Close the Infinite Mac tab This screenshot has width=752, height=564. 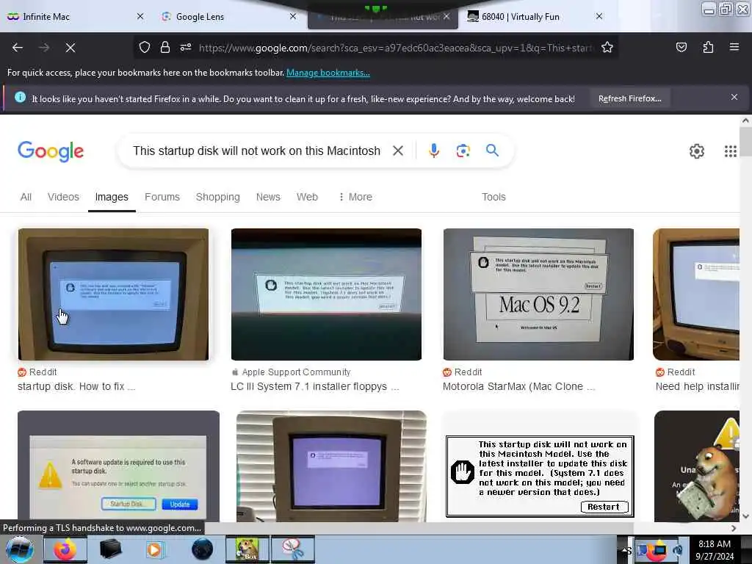(x=140, y=16)
